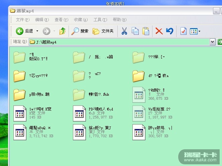Open the Views dropdown button
This screenshot has width=222, height=166.
[195, 31]
